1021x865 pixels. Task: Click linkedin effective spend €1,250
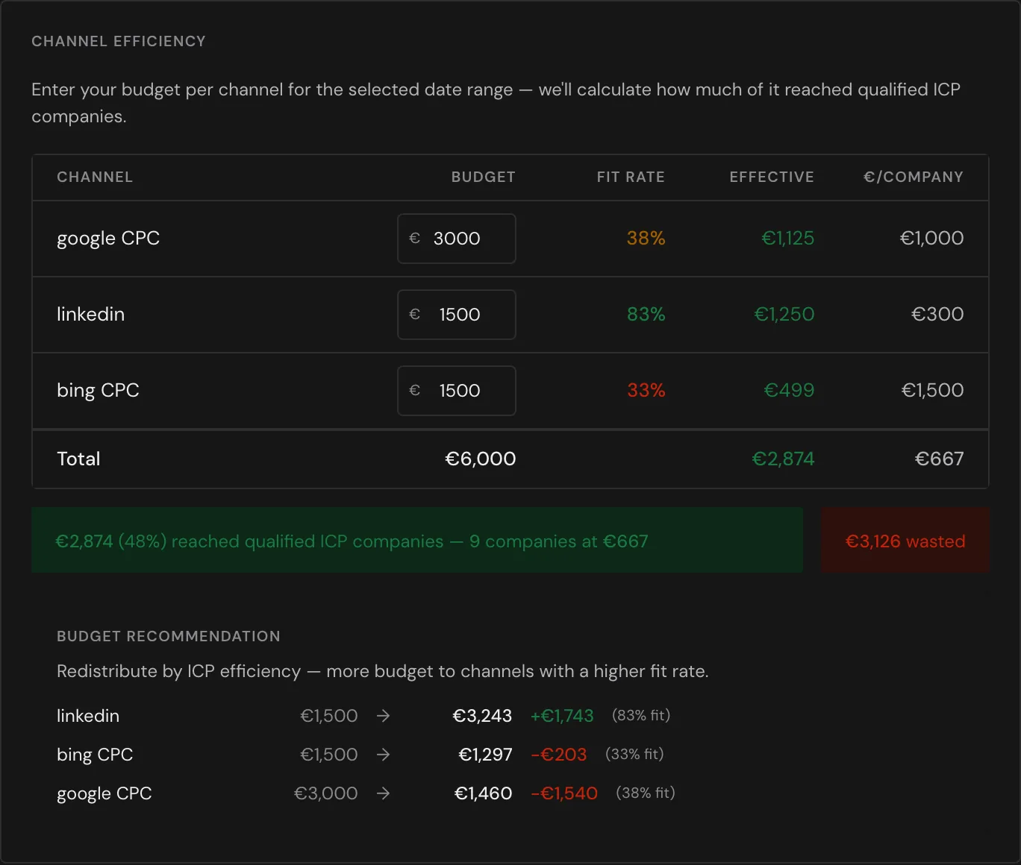point(784,315)
